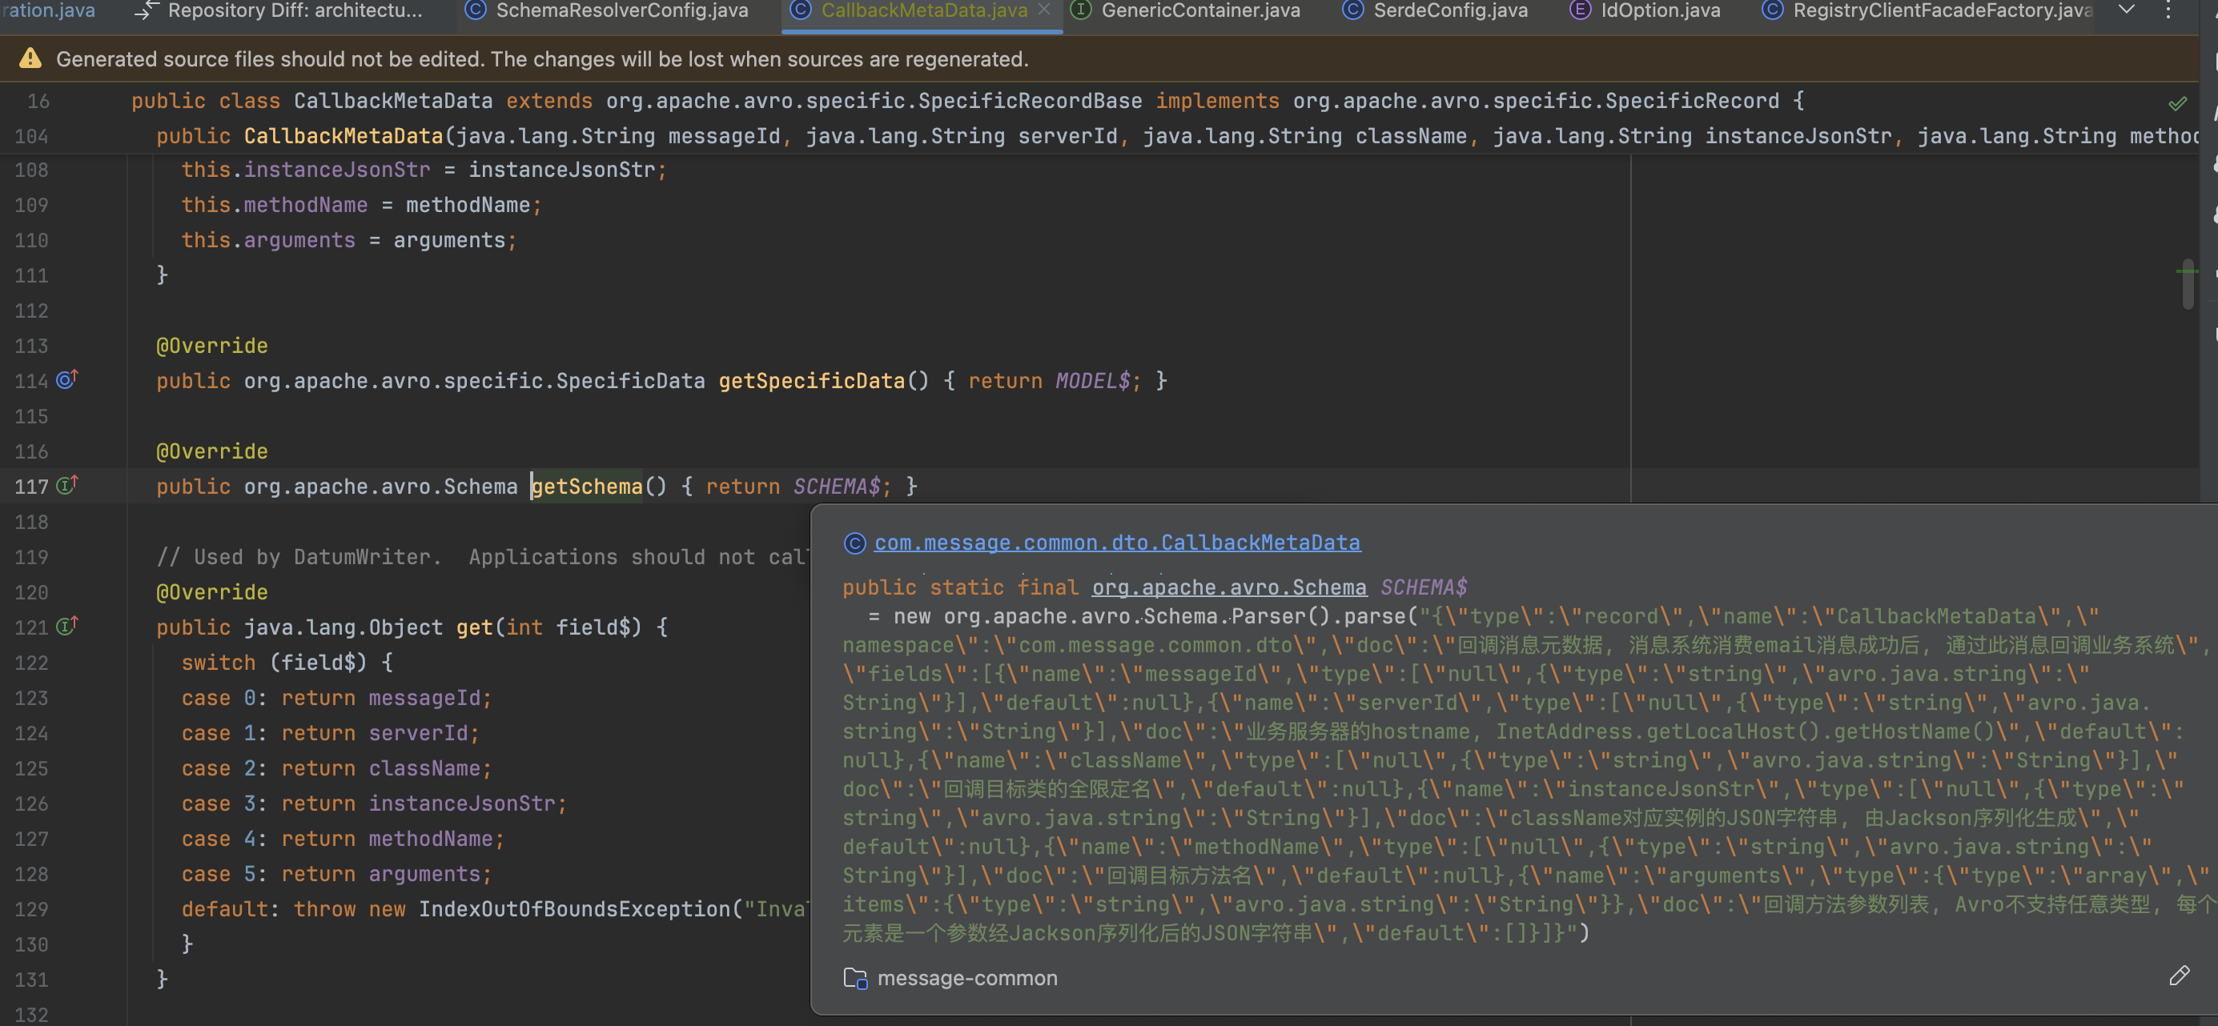The height and width of the screenshot is (1026, 2218).
Task: Select the GenericContainer.java tab
Action: point(1185,10)
